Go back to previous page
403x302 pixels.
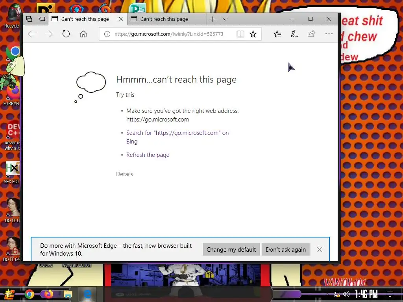[x=31, y=34]
